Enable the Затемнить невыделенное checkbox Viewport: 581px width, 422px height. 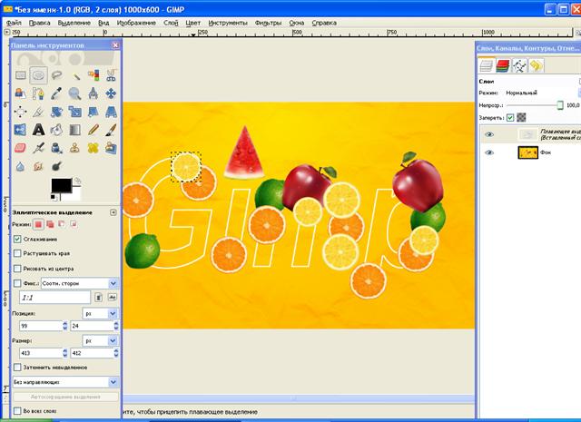pos(17,368)
